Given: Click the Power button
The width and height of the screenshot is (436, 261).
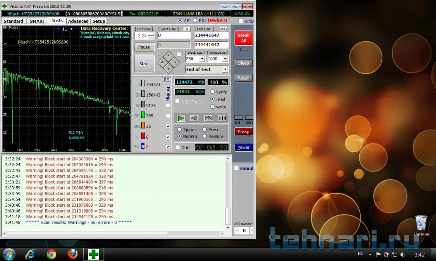Looking at the screenshot, I should (243, 147).
